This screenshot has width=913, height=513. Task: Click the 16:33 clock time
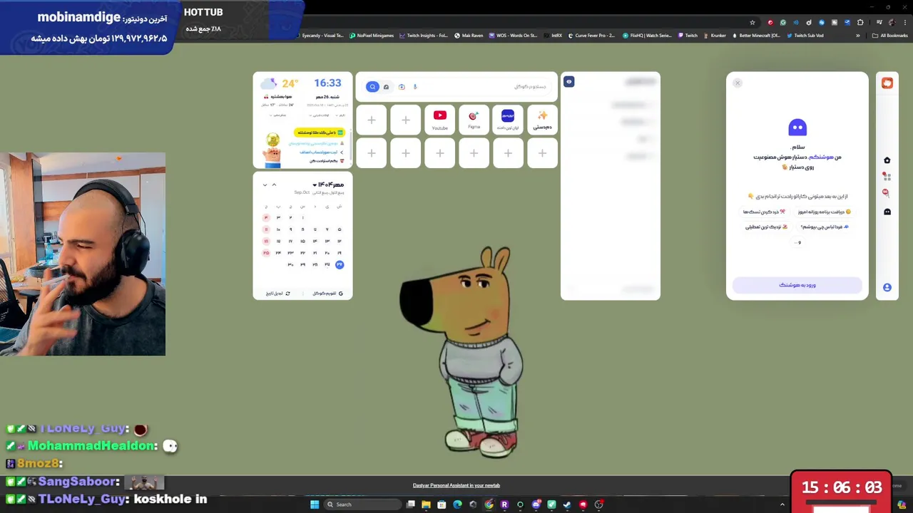pyautogui.click(x=327, y=83)
